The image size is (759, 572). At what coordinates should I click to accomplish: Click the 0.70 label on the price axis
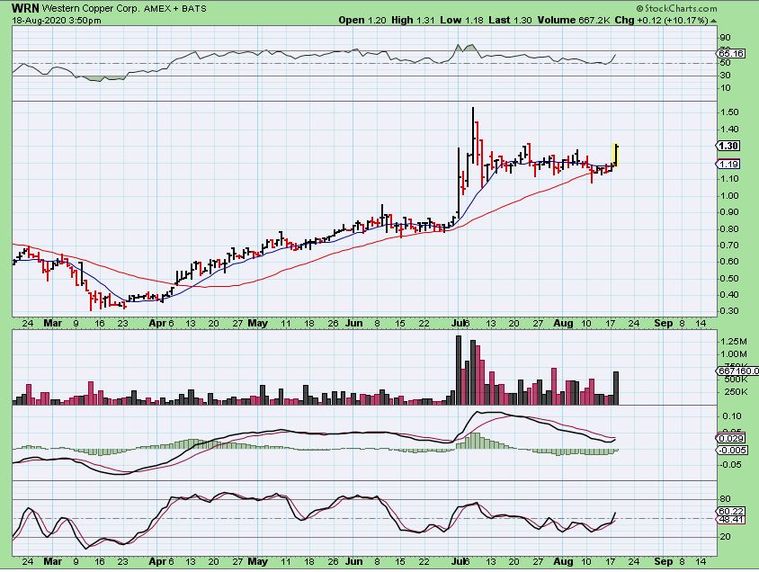[x=729, y=246]
